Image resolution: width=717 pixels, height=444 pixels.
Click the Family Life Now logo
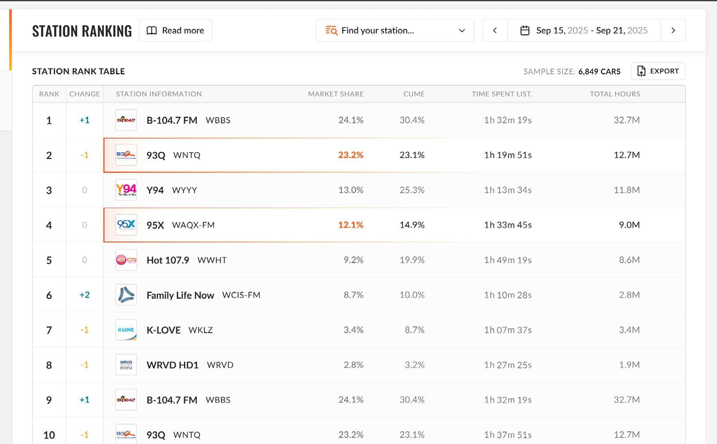[x=126, y=295]
